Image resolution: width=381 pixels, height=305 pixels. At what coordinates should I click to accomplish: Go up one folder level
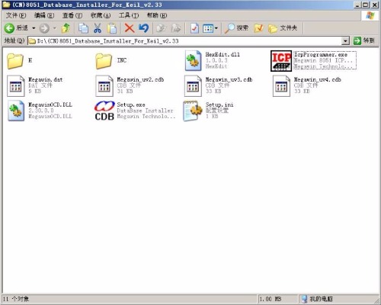tap(66, 28)
